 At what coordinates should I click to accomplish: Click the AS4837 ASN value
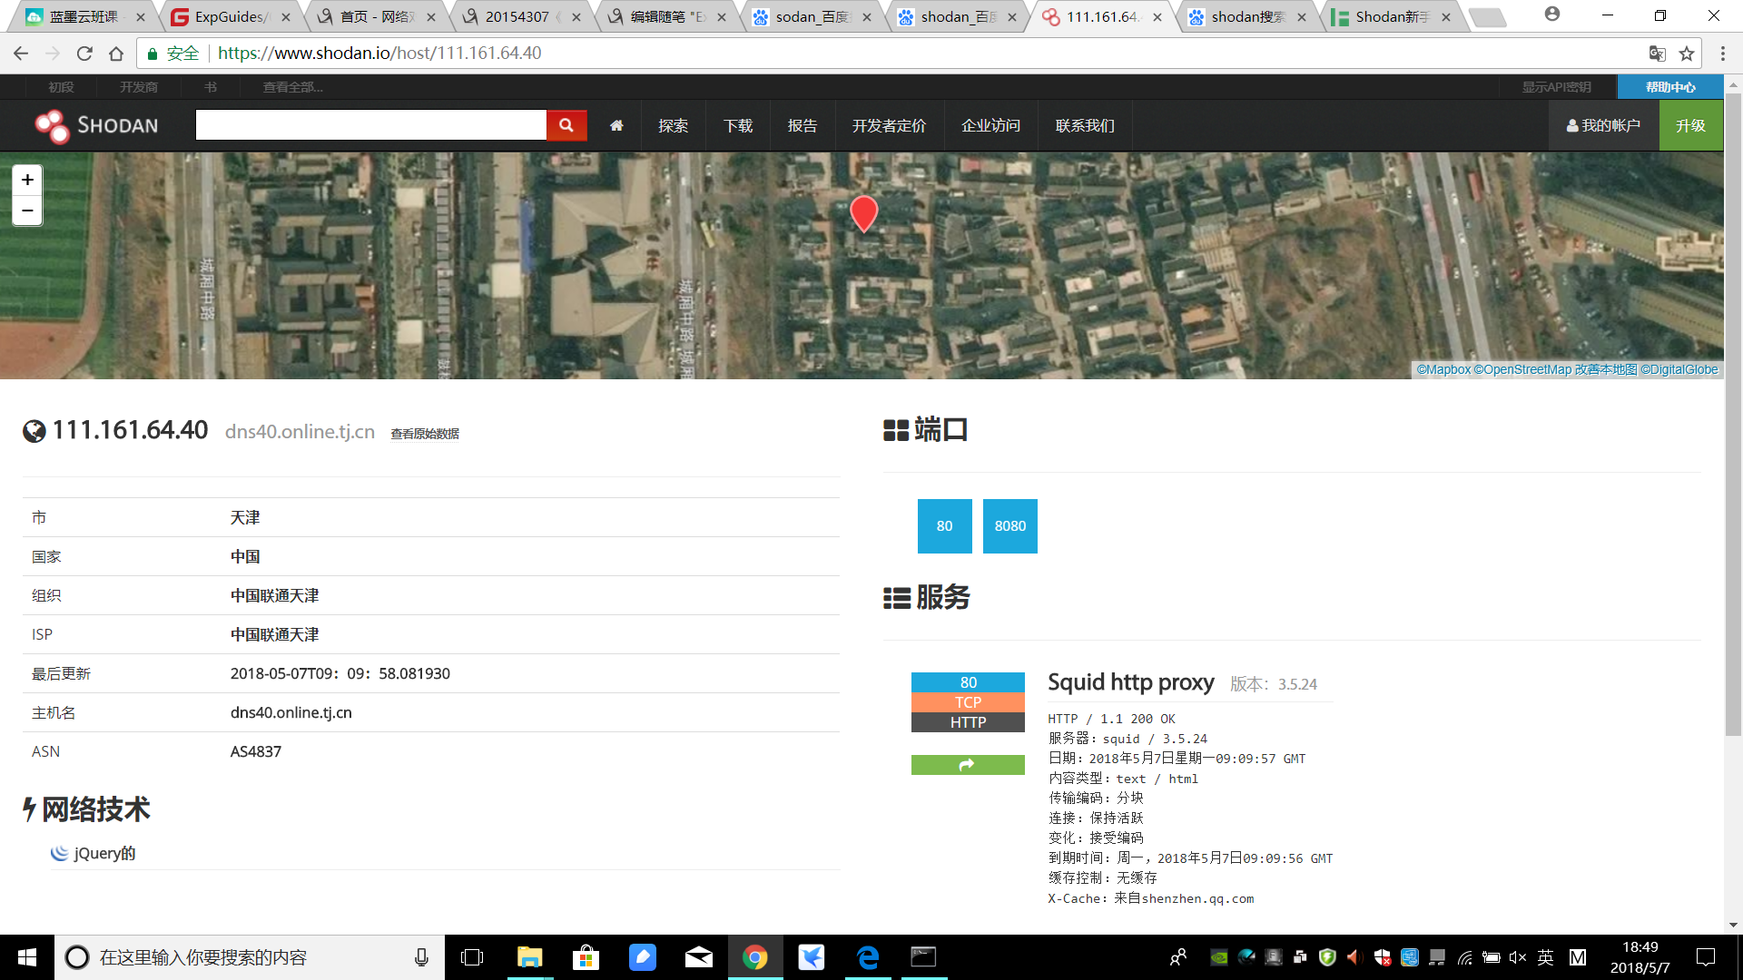pos(255,751)
